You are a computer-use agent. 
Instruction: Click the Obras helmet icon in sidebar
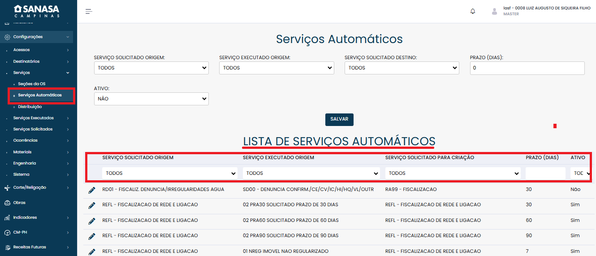click(x=7, y=203)
